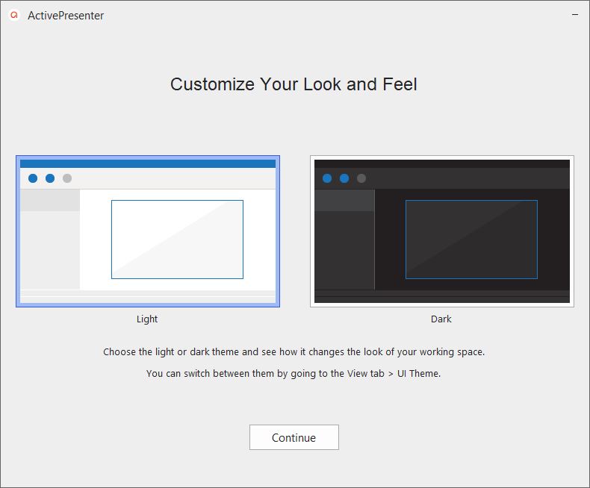Choose the Dark theme preview

tap(442, 231)
